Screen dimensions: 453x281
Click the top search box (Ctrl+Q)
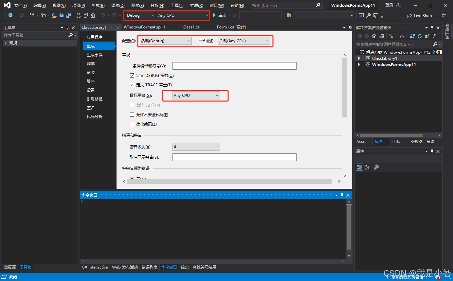(286, 6)
